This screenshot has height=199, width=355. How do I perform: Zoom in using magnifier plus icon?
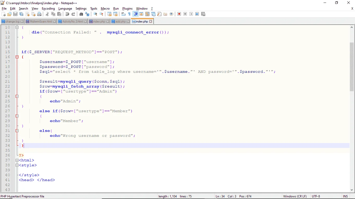pos(95,14)
